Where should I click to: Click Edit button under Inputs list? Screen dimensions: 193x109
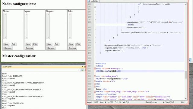pyautogui.click(x=35, y=44)
